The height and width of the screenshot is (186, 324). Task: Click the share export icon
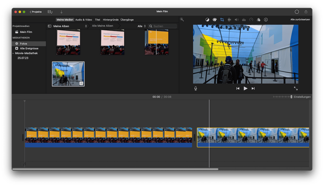click(306, 12)
